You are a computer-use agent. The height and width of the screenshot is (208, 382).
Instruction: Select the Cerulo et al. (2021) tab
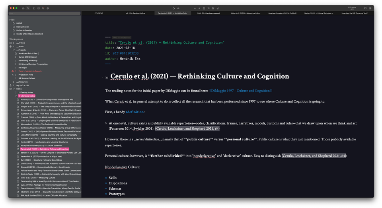pos(172,13)
